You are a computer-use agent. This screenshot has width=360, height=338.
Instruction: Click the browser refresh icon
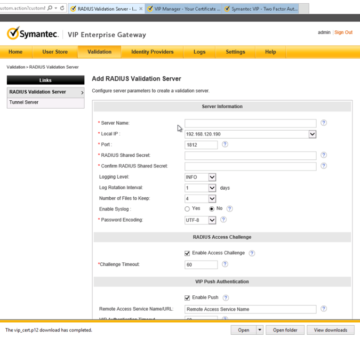click(62, 8)
